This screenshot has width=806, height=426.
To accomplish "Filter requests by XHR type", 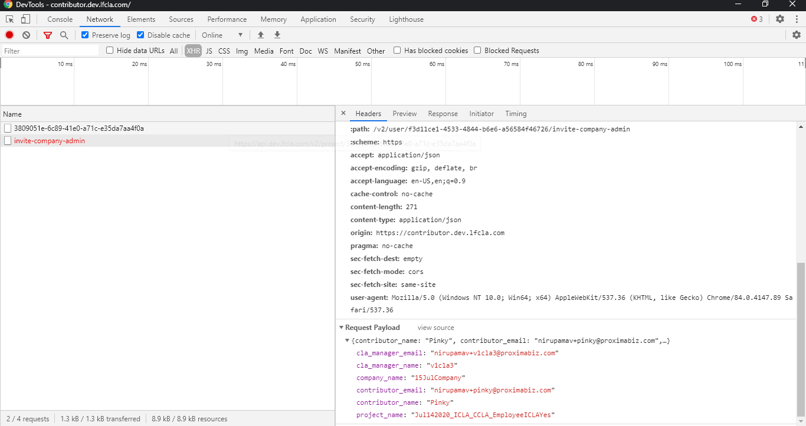I will click(x=193, y=51).
